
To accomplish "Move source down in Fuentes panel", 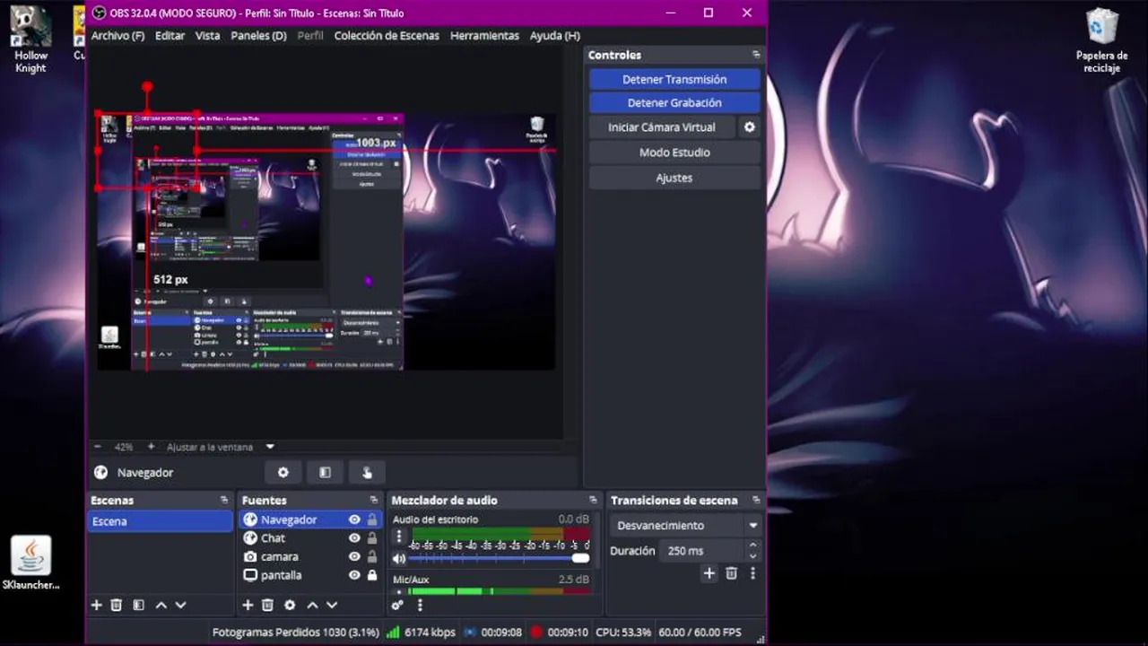I will pyautogui.click(x=332, y=606).
